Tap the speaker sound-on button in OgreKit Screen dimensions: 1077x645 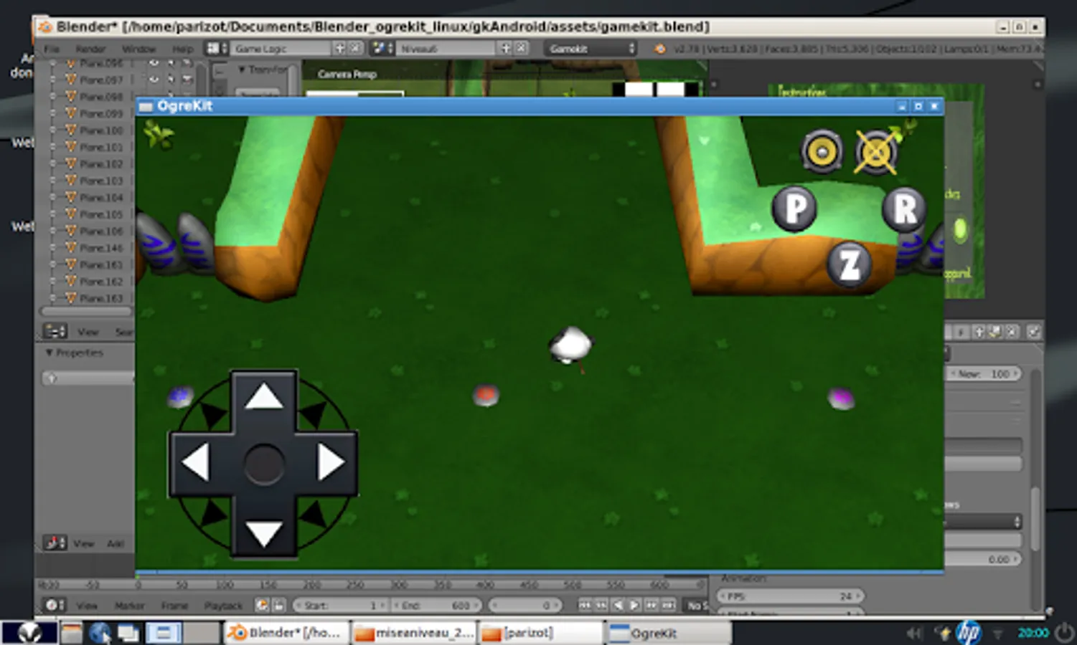tap(822, 151)
